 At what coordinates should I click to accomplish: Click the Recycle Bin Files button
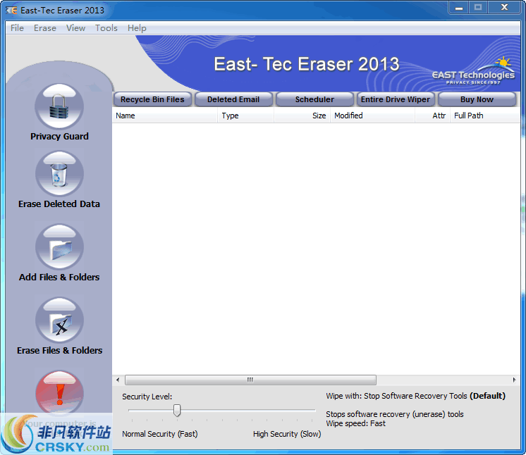pyautogui.click(x=152, y=99)
